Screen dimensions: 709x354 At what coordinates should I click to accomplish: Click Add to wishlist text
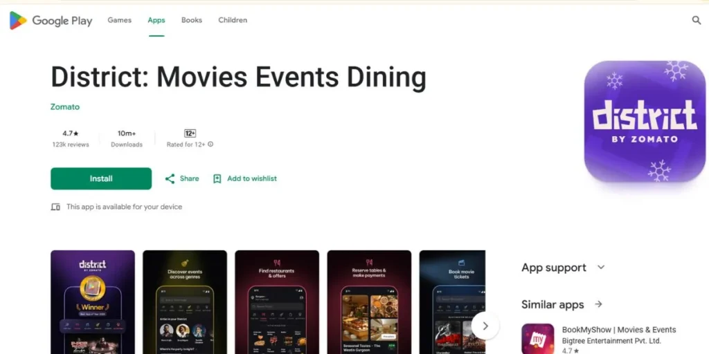(x=252, y=179)
